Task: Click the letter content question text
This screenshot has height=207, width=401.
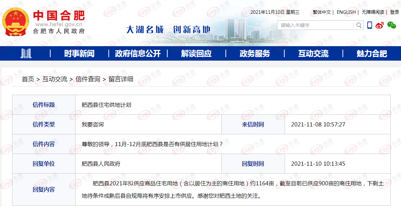Action: (152, 144)
